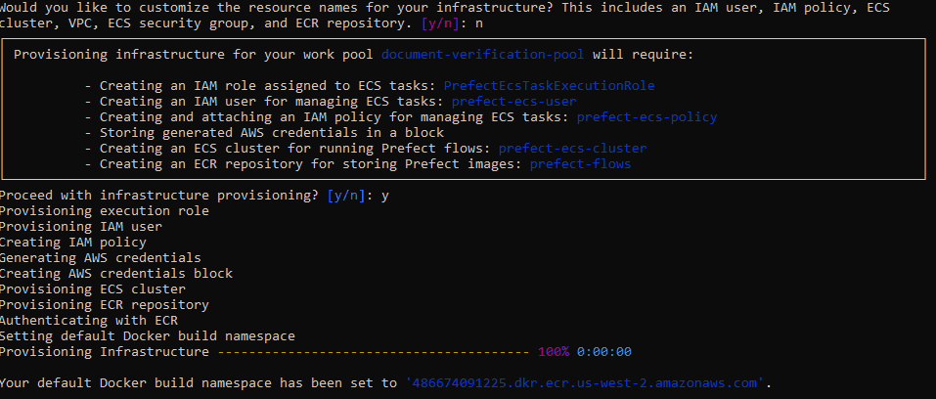This screenshot has width=936, height=399.
Task: Click the 0:00:00 elapsed time
Action: tap(604, 351)
